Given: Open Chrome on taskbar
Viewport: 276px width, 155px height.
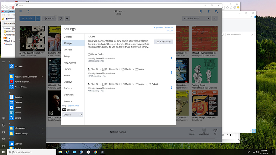Looking at the screenshot, I should click(96, 152).
